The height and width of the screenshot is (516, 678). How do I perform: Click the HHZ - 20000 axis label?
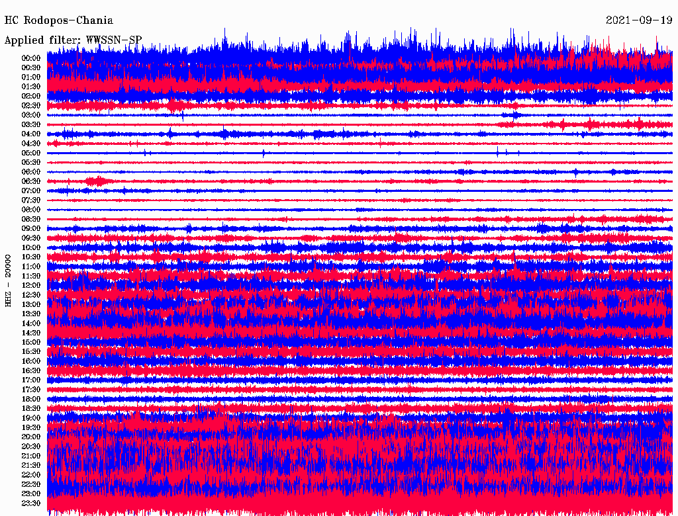pos(9,280)
